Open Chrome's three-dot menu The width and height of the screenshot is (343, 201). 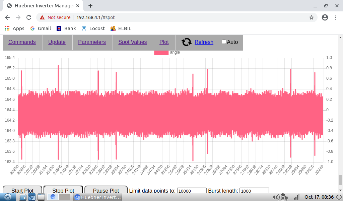[336, 17]
